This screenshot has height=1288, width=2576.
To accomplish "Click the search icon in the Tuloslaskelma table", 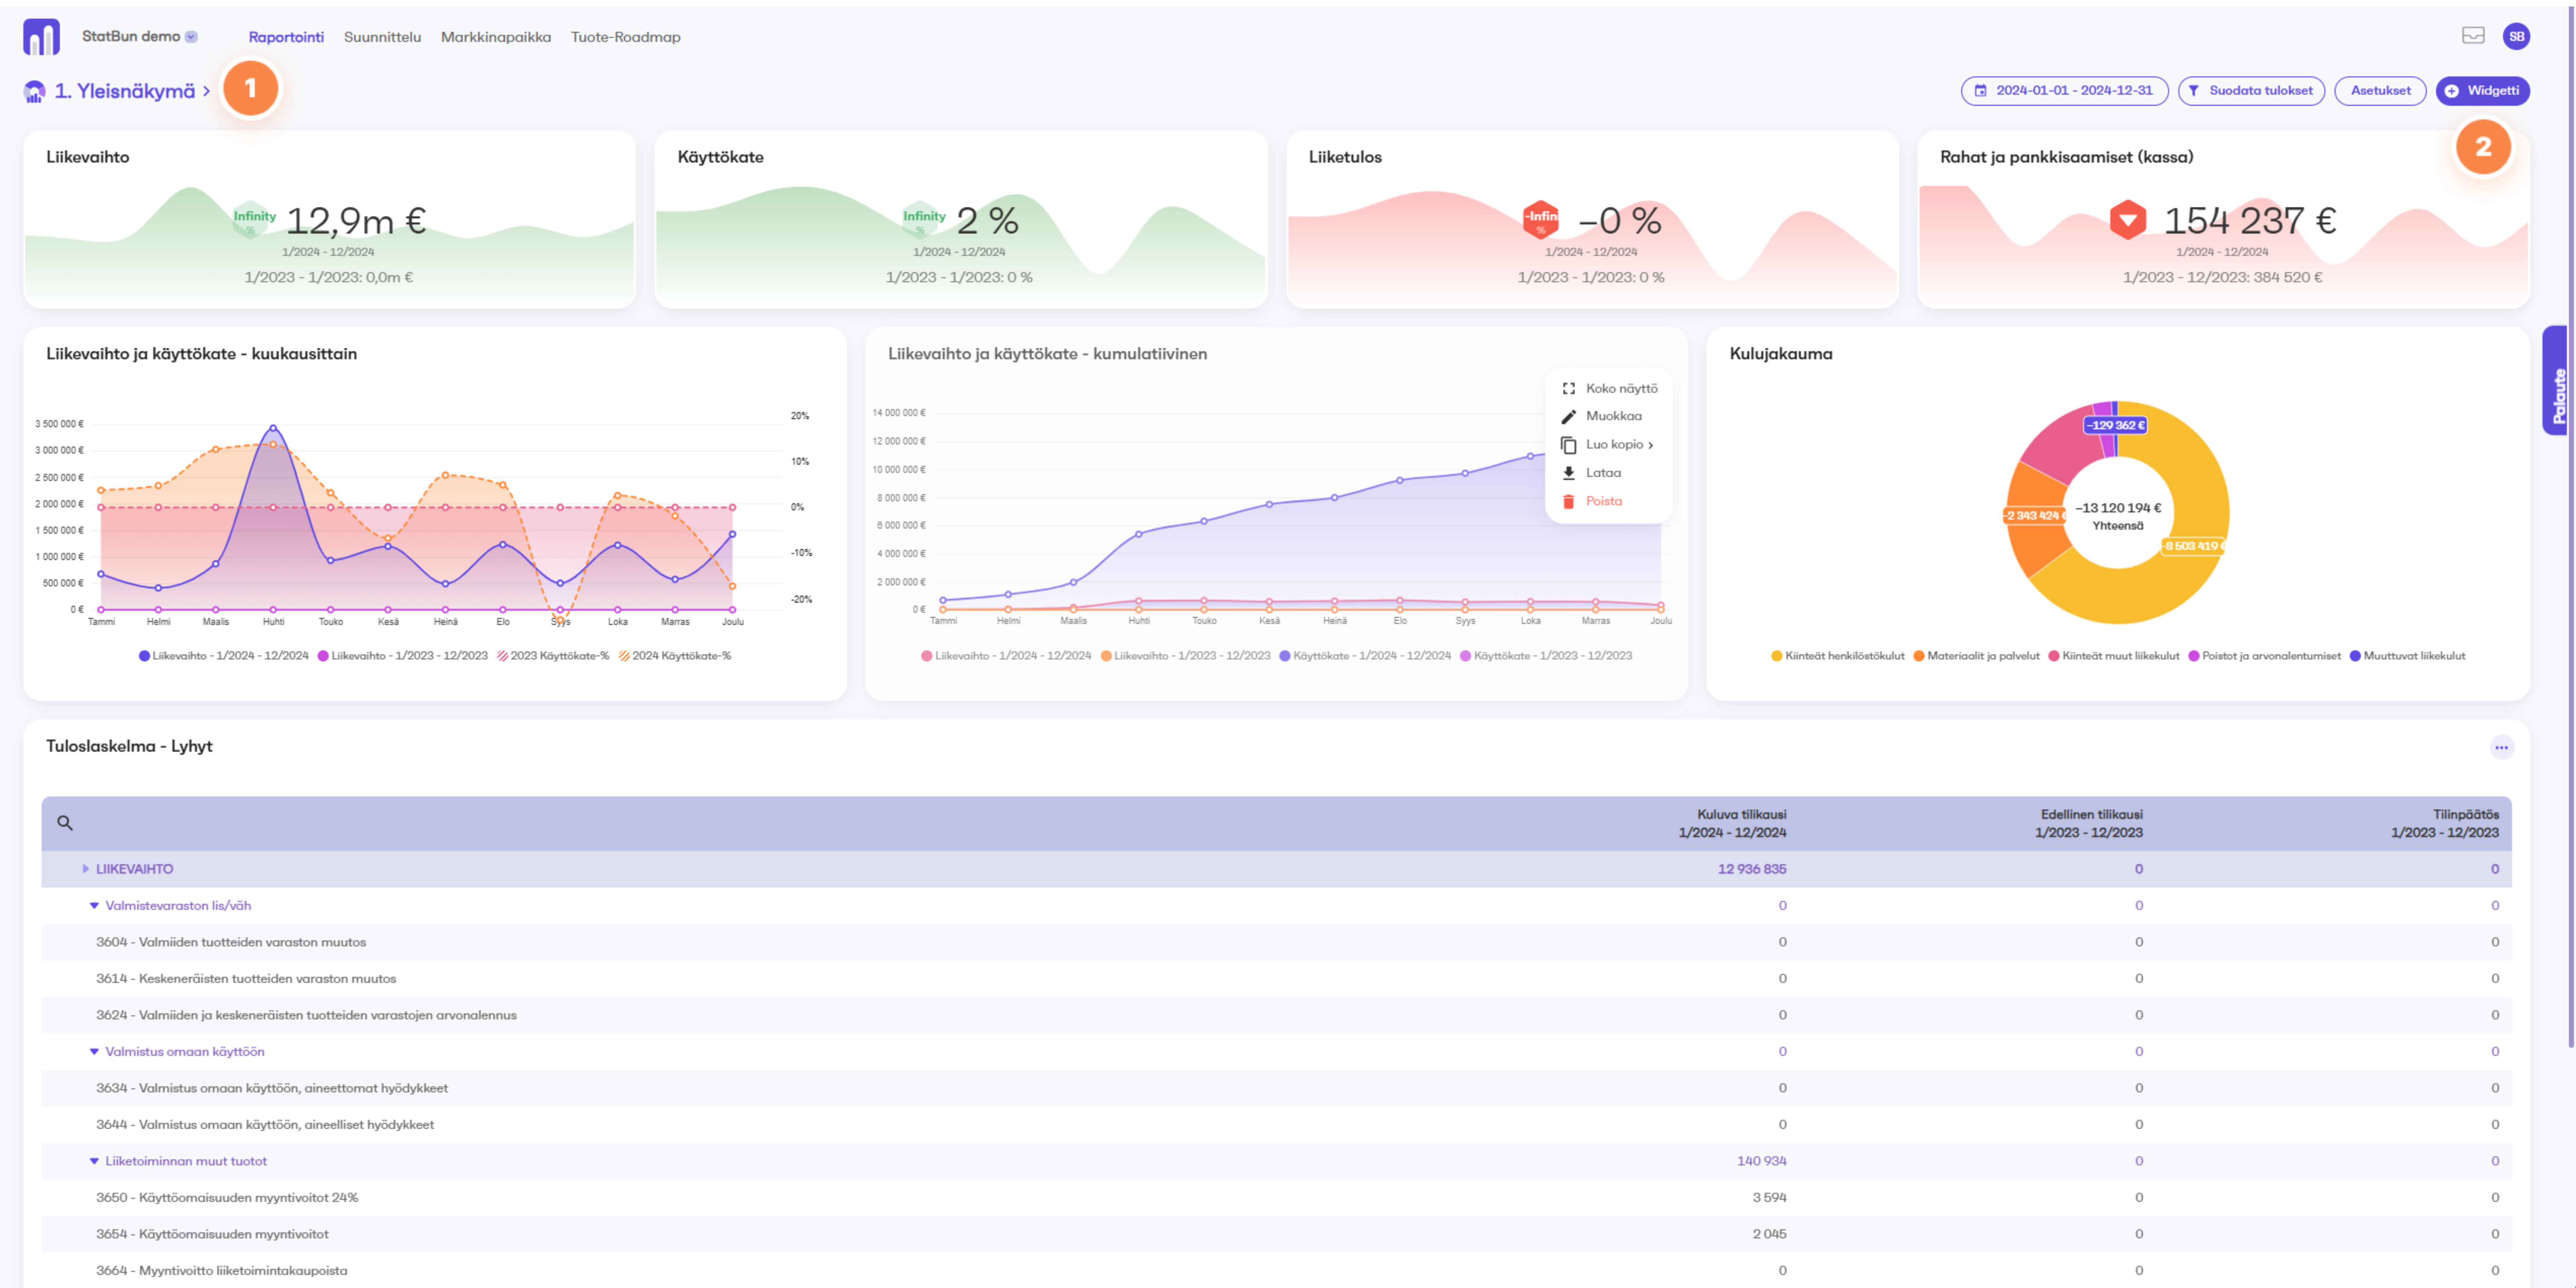I will (x=65, y=823).
